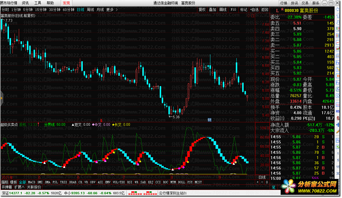Click 关联报价
The image size is (342, 198).
[x=34, y=187]
